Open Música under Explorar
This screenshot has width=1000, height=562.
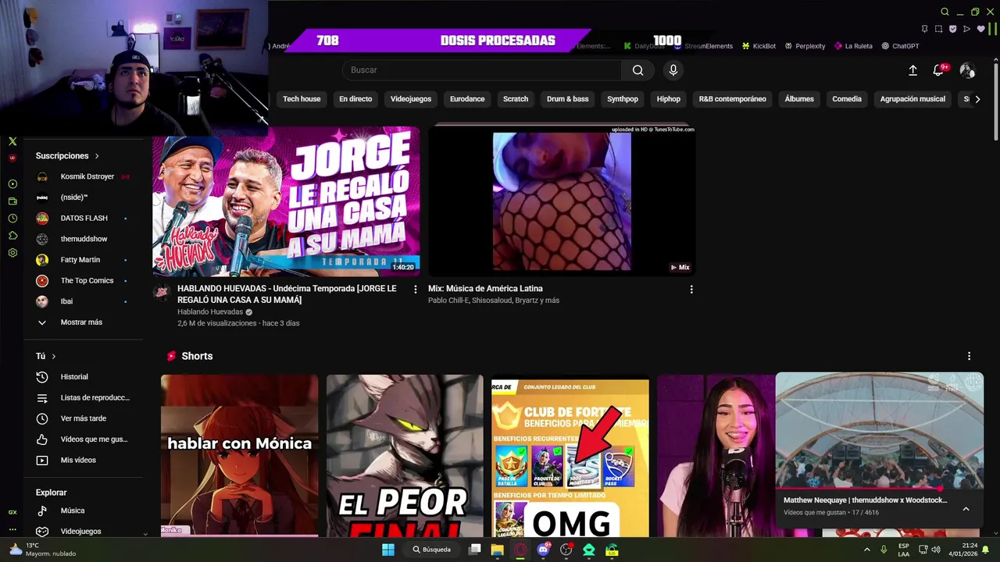tap(83, 510)
